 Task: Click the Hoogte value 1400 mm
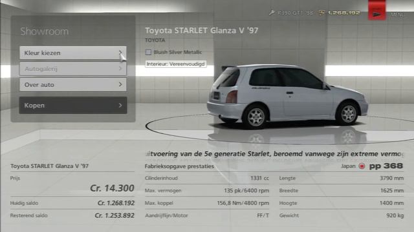click(391, 203)
